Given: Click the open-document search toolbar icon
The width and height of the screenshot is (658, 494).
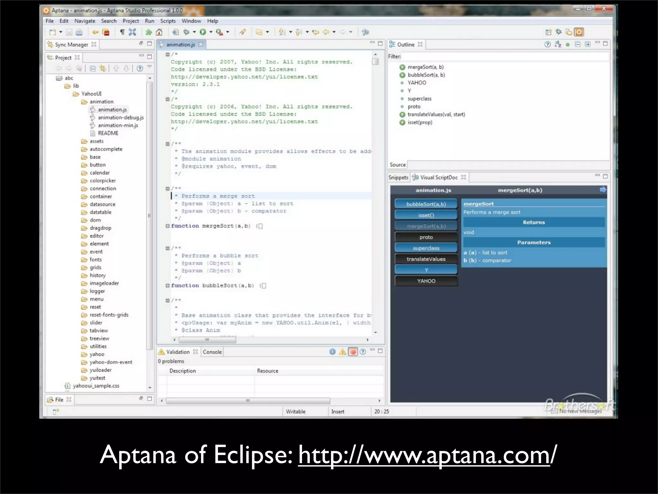Looking at the screenshot, I should [175, 32].
